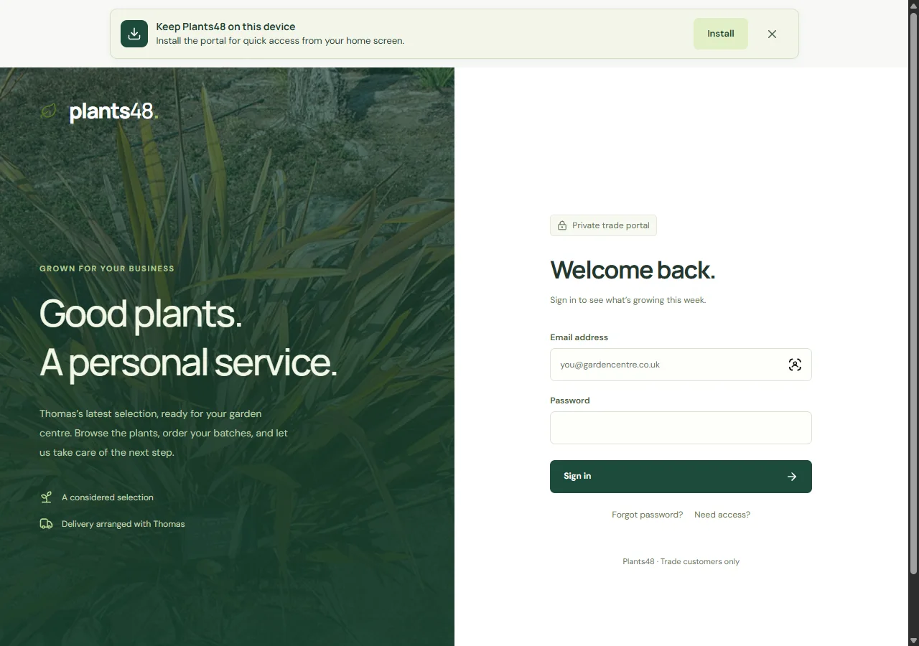Click "Keep Plants48 on this device" text
919x646 pixels.
(x=225, y=27)
